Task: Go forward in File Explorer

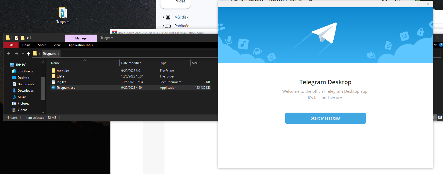Action: point(17,54)
